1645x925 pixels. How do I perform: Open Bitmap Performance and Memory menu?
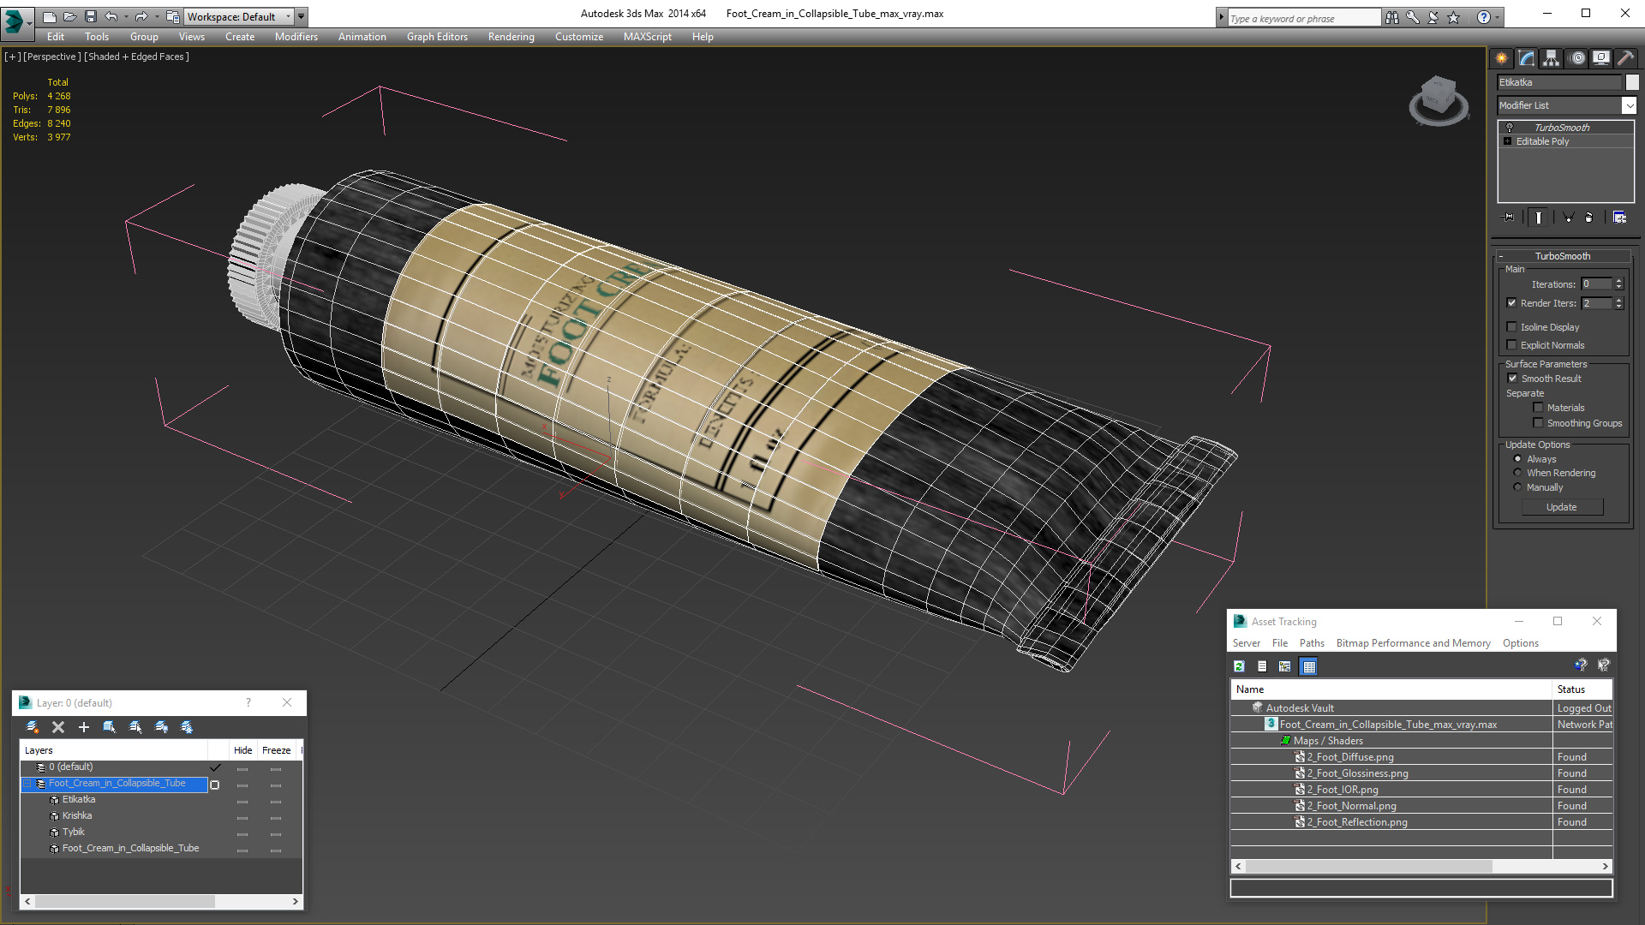click(1414, 643)
